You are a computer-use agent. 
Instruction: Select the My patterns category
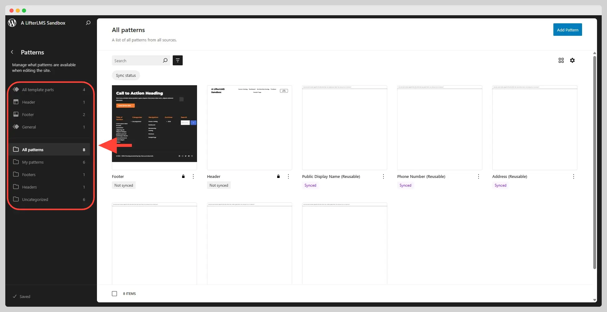click(33, 162)
